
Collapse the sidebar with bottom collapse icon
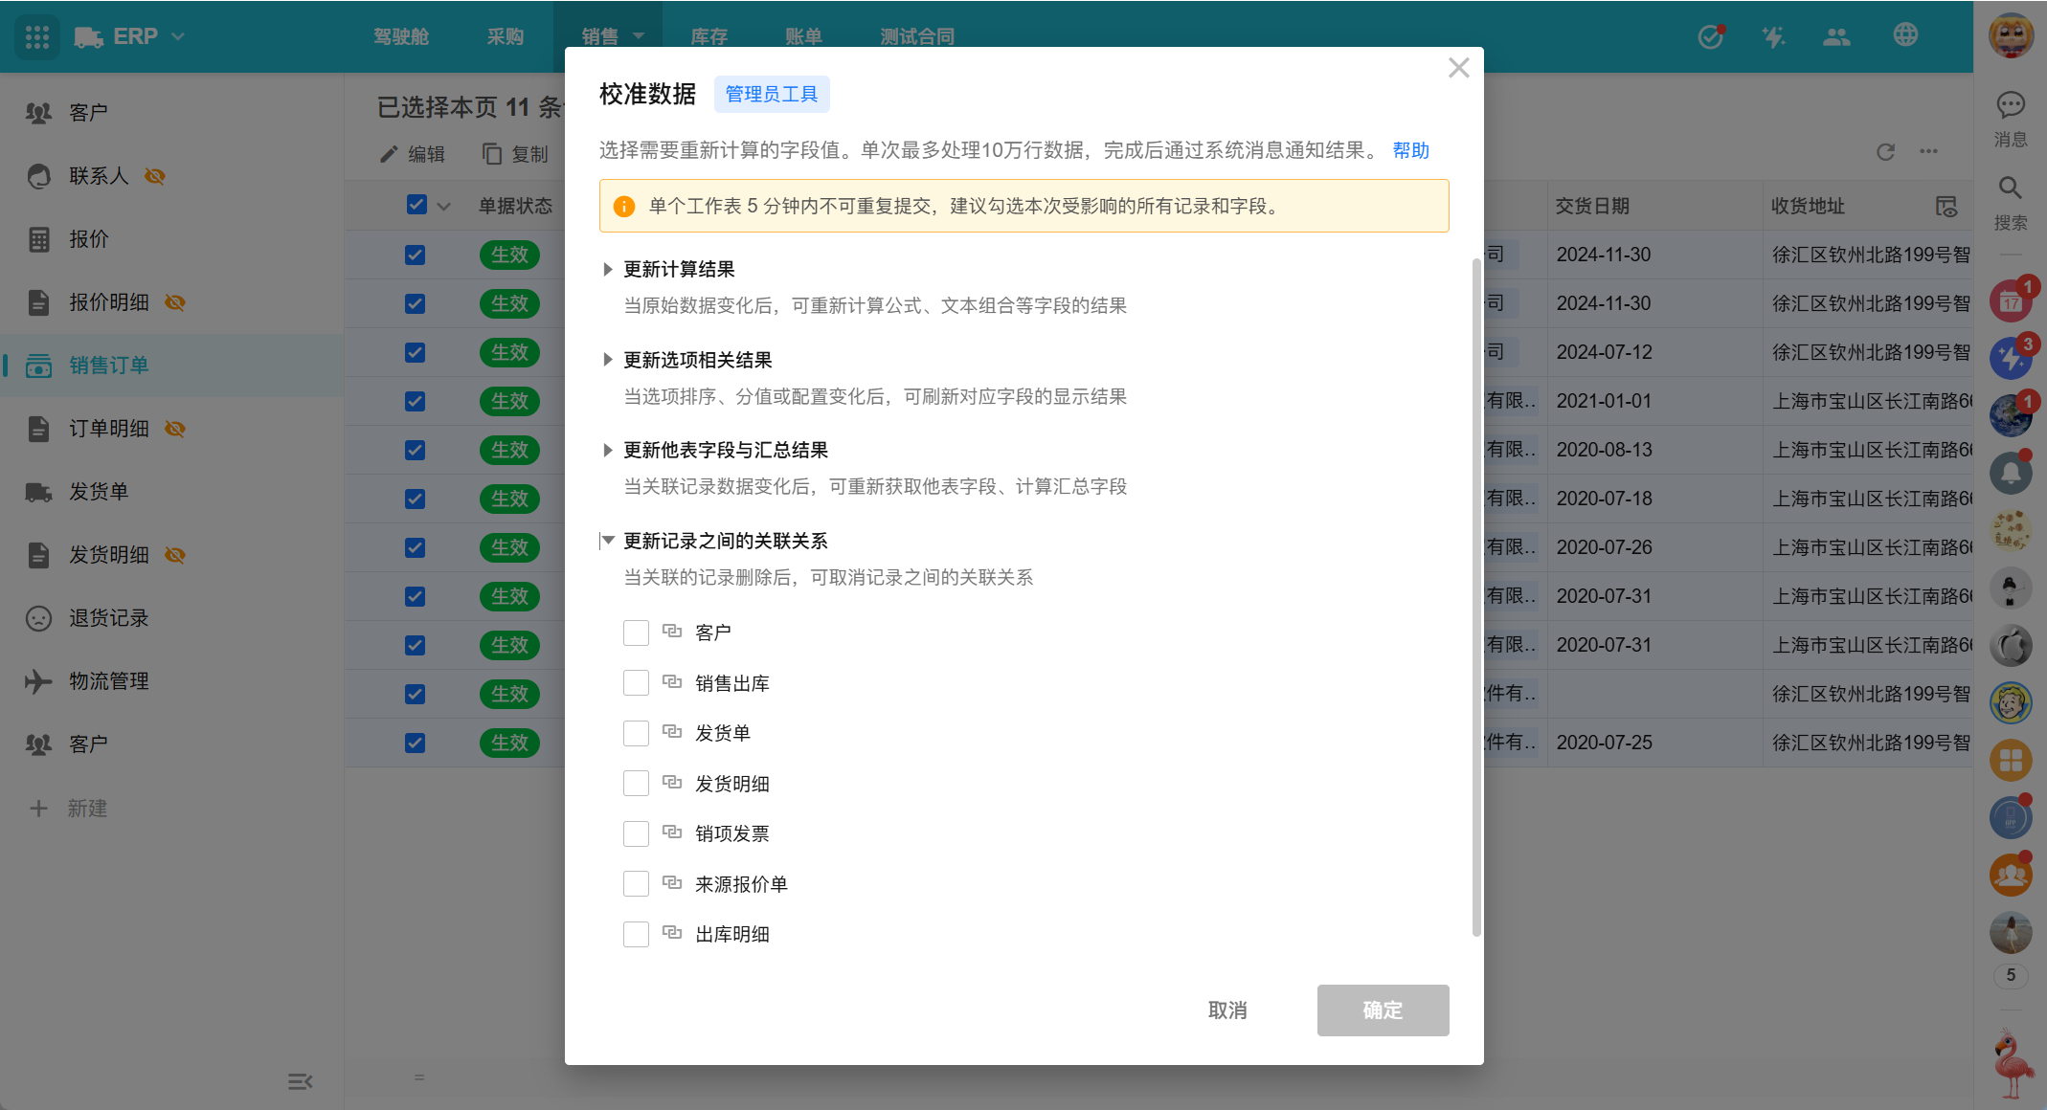300,1081
